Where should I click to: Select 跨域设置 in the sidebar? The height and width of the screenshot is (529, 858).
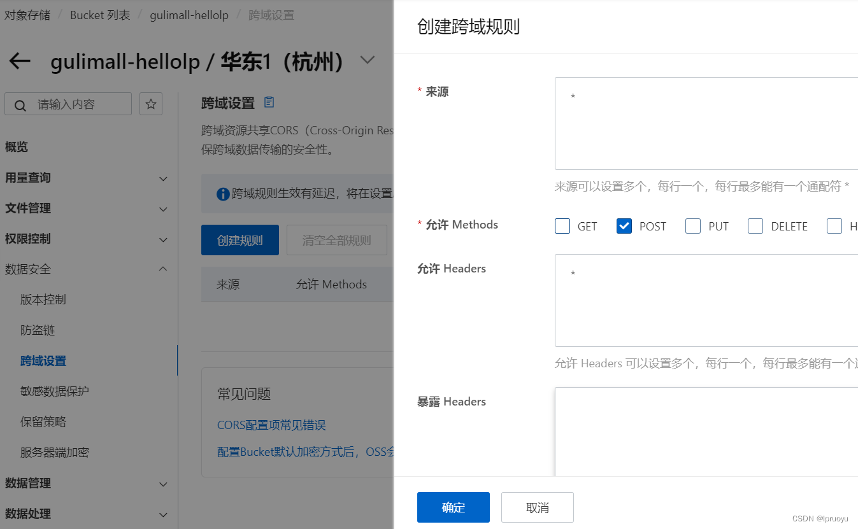coord(43,361)
